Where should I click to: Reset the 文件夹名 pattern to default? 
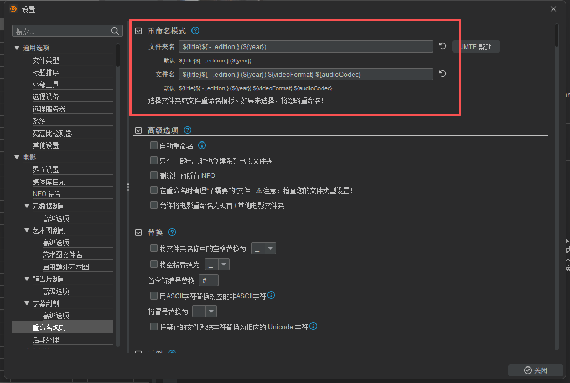(442, 46)
